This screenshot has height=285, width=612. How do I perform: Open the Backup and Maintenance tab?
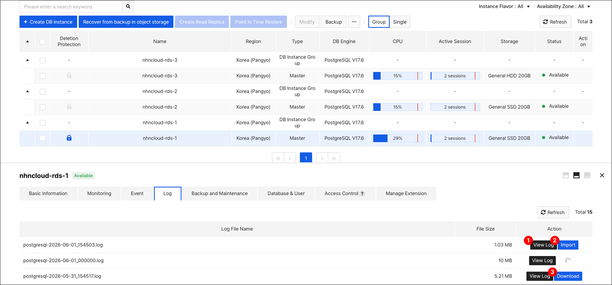point(220,194)
